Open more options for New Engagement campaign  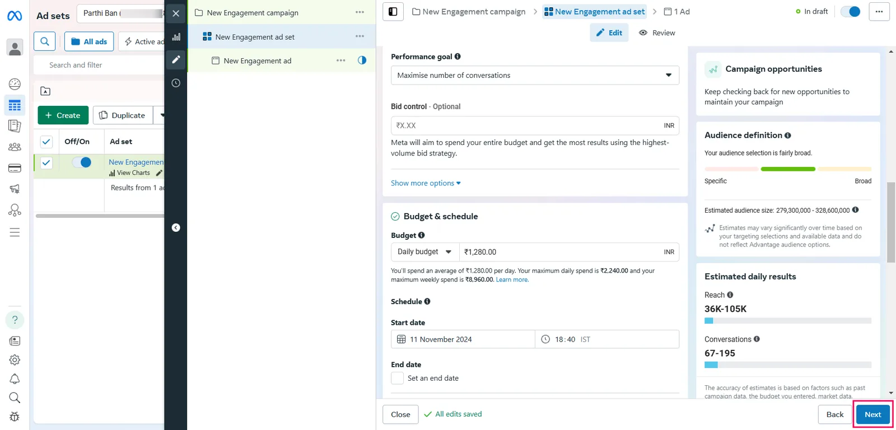pyautogui.click(x=360, y=12)
